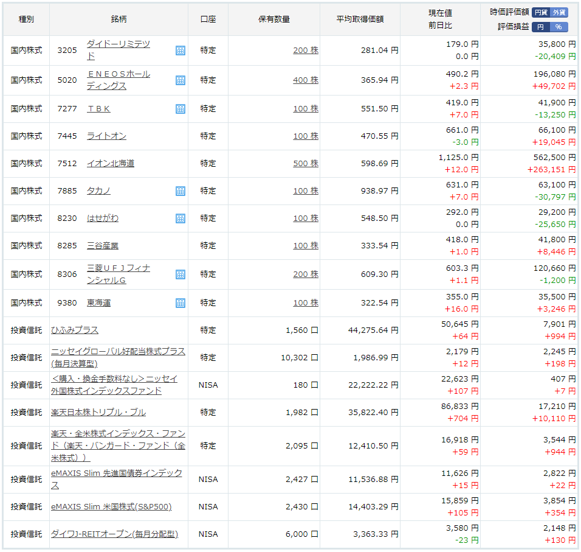Click 100 株 quantity for はせがわ
The image size is (581, 552).
[306, 218]
